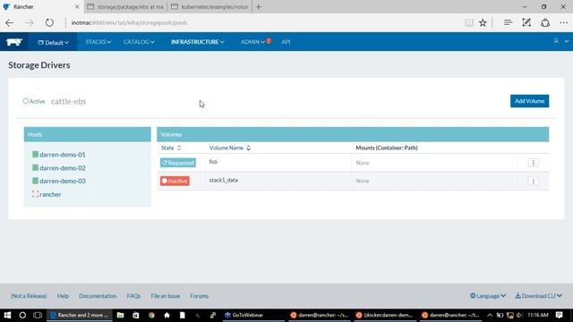Open the browser share icon
This screenshot has width=573, height=322.
point(545,22)
